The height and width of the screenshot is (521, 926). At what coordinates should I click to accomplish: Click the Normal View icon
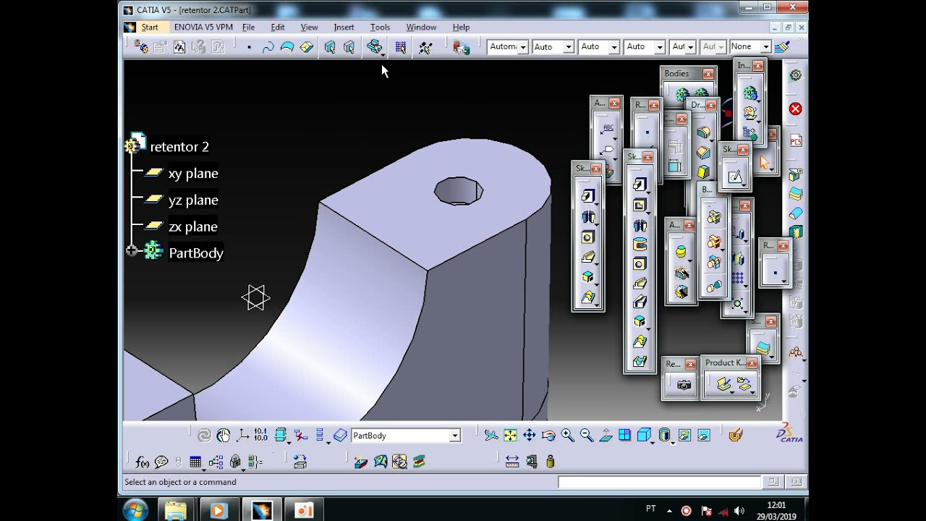point(606,435)
